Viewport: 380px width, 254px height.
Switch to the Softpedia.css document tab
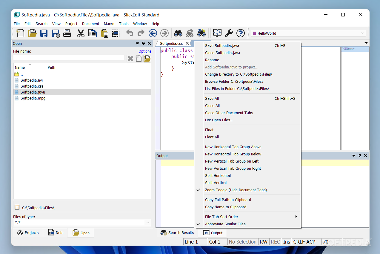tap(171, 44)
